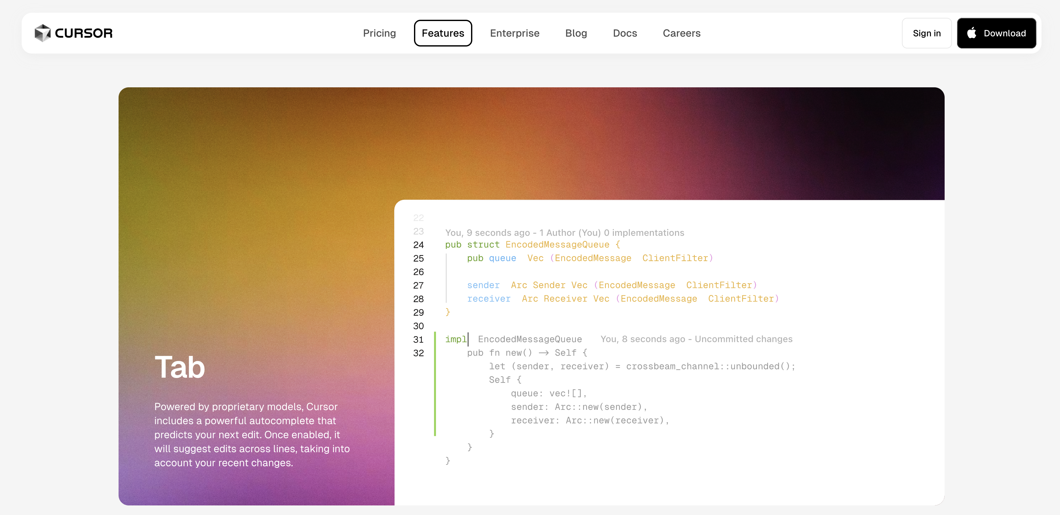Image resolution: width=1060 pixels, height=515 pixels.
Task: Click the EncodedMessageQueue struct name
Action: [557, 245]
